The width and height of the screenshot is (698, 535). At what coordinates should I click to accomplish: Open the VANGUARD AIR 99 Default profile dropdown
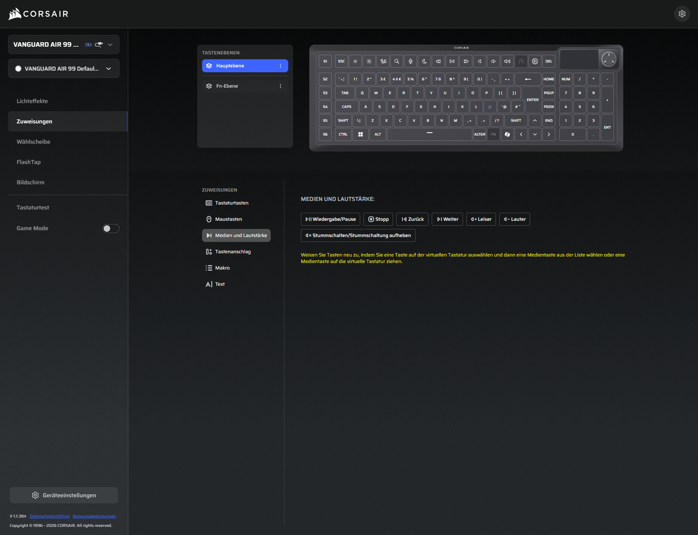click(x=109, y=69)
